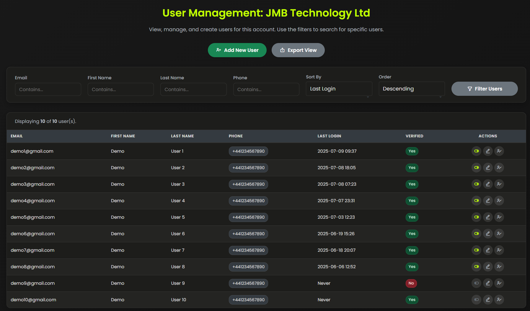
Task: Click last login 2025-07-09 09:37
Action: click(x=337, y=151)
